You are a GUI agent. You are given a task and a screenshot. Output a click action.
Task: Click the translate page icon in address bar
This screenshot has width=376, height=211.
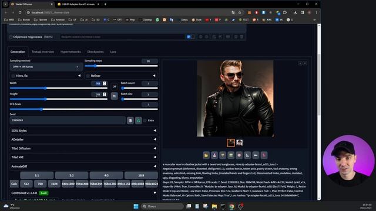(x=233, y=12)
